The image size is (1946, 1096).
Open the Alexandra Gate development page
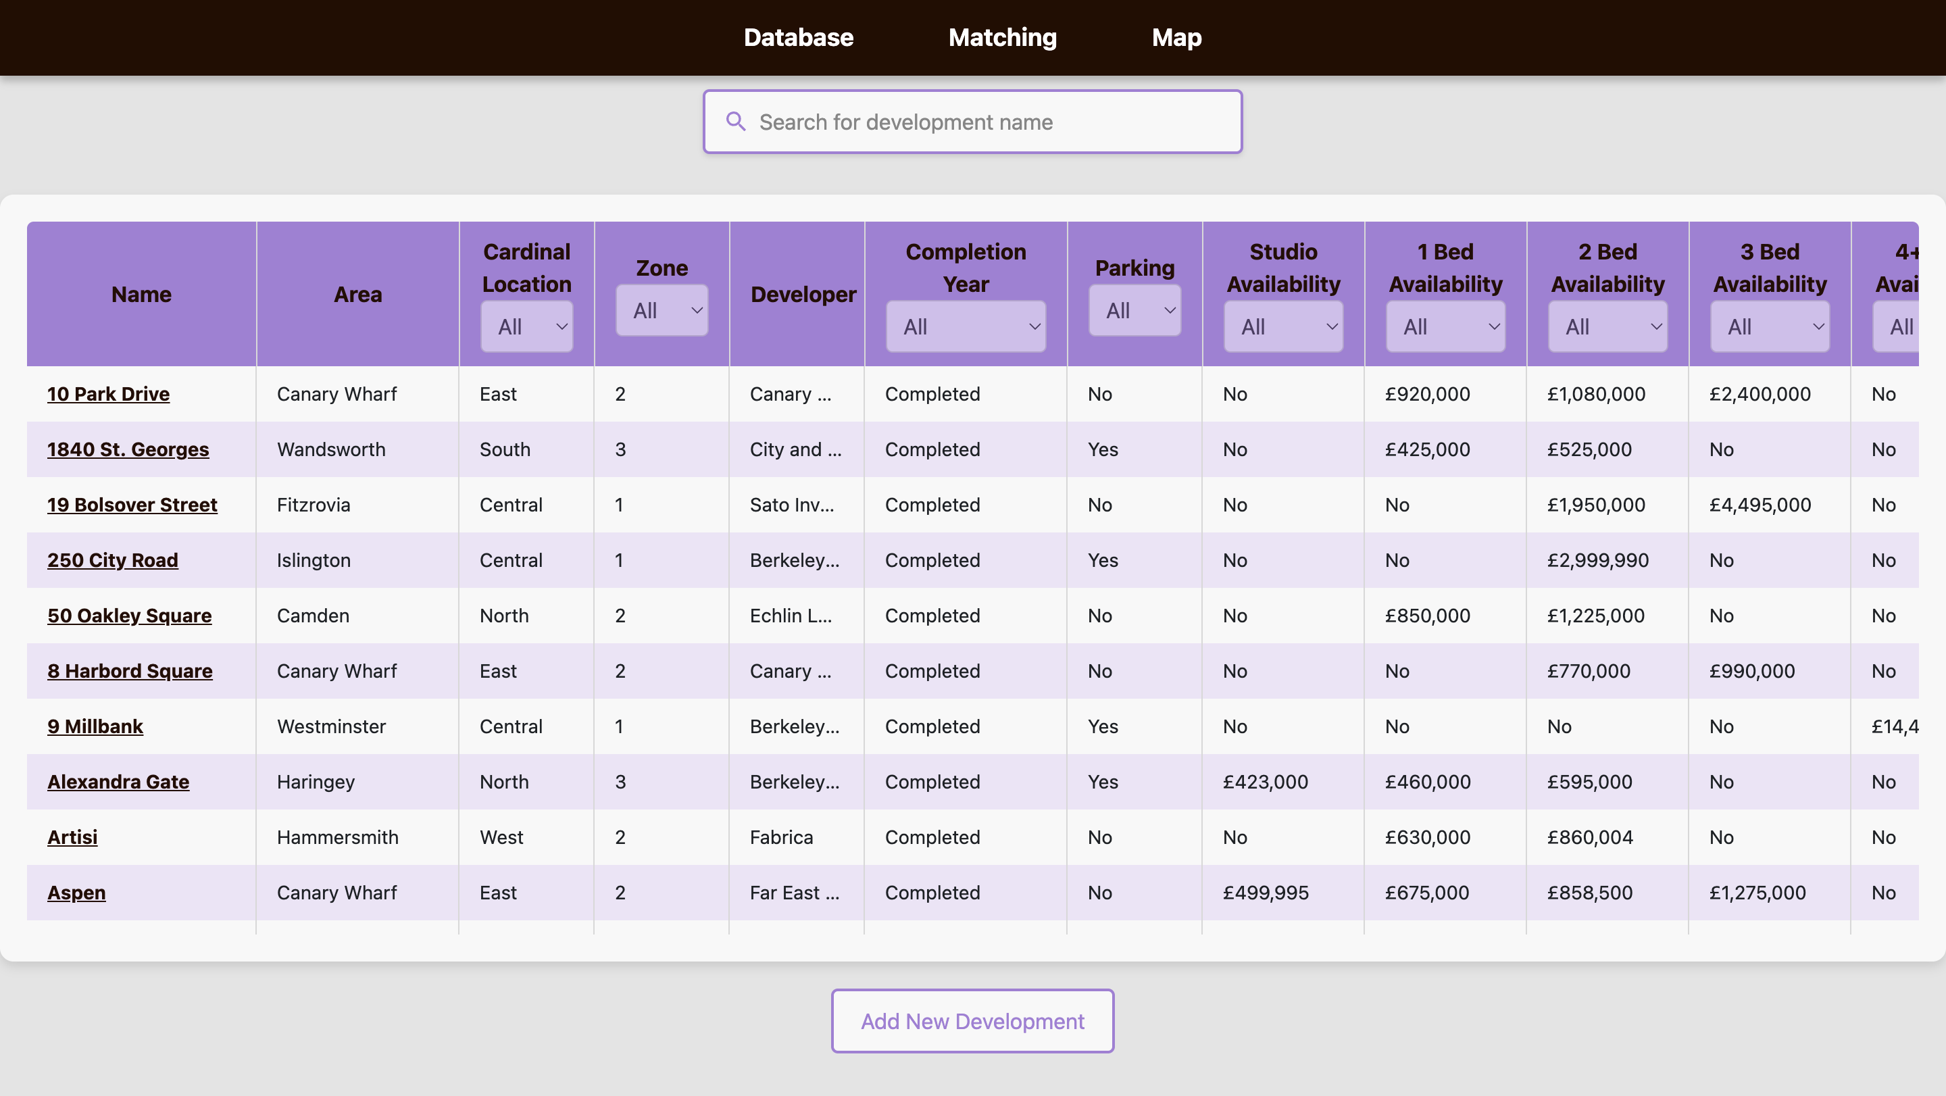[x=118, y=782]
